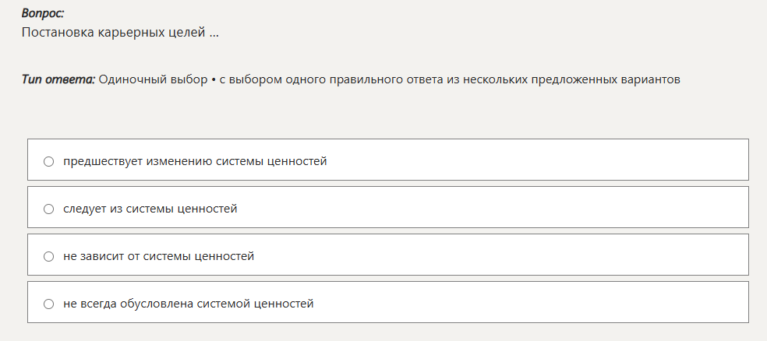Click the "Одиночный выбор" text
Image resolution: width=767 pixels, height=341 pixels.
tap(153, 79)
